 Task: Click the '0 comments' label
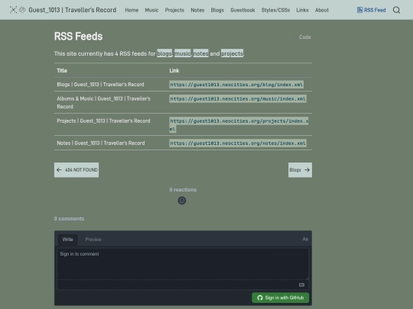(x=69, y=219)
